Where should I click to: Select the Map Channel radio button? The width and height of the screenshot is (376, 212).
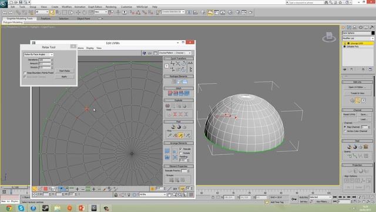tap(345, 127)
